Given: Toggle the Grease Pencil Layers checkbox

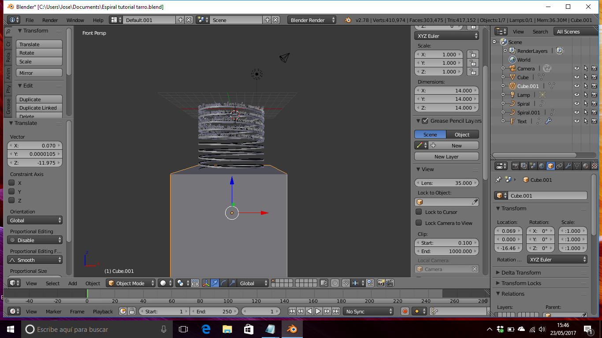Looking at the screenshot, I should pos(425,121).
